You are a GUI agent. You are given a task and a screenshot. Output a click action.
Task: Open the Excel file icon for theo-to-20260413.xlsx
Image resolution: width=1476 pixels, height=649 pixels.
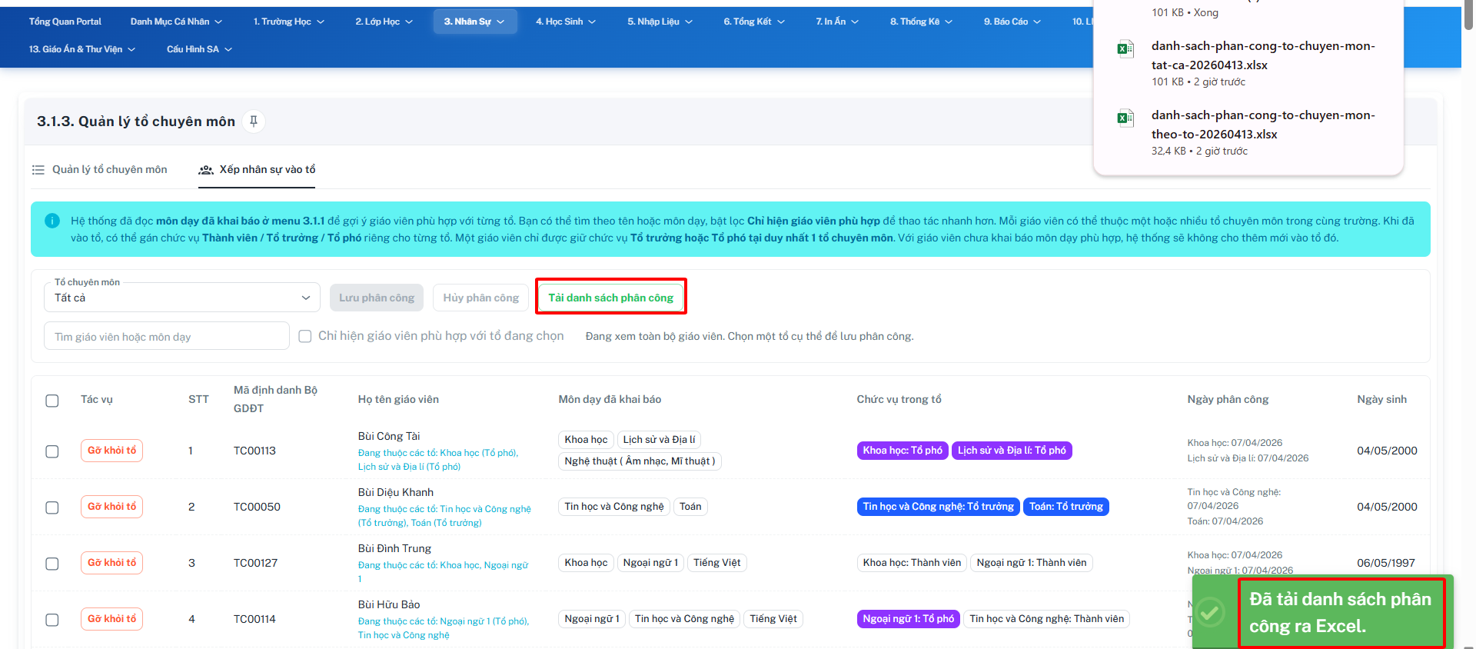(1125, 118)
